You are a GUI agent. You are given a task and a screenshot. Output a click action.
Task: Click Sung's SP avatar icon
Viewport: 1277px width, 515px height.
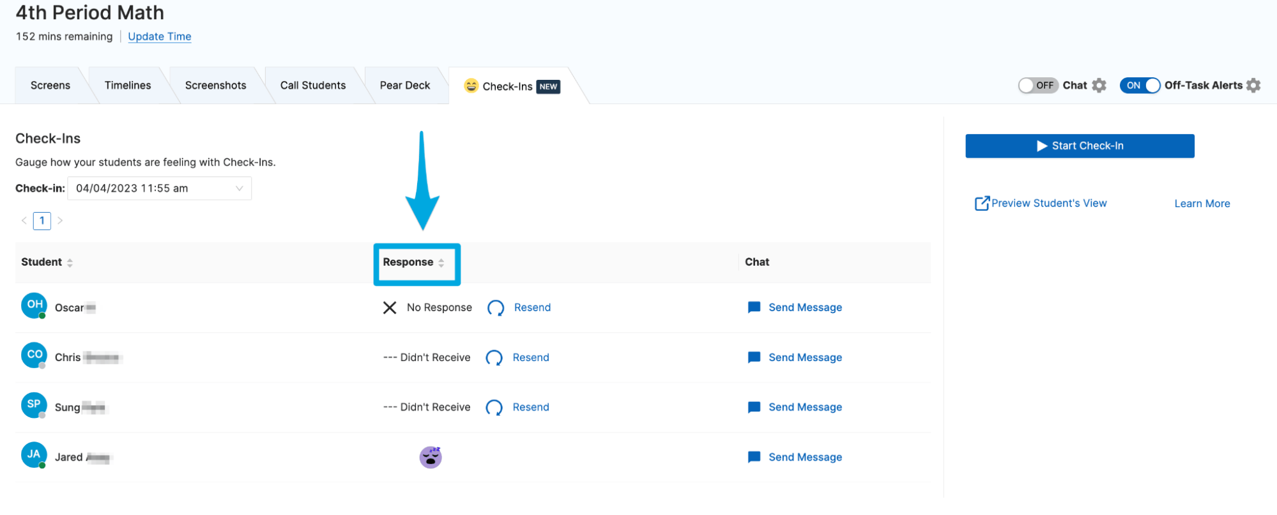click(x=34, y=405)
